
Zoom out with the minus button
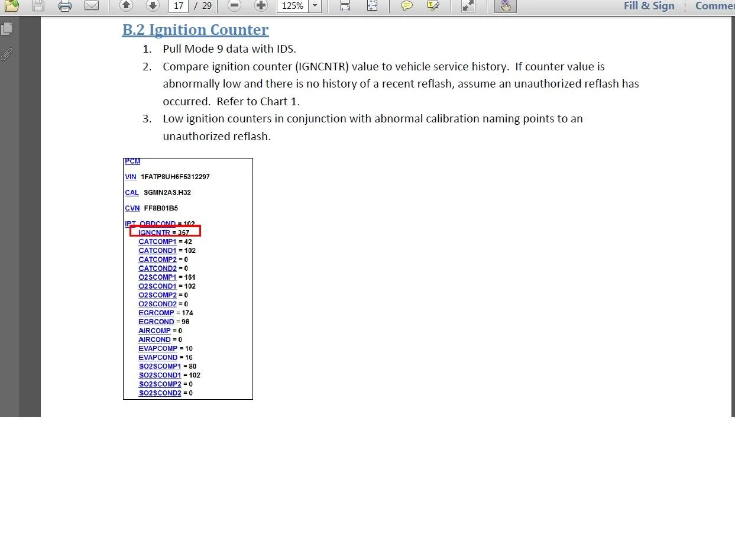point(234,6)
